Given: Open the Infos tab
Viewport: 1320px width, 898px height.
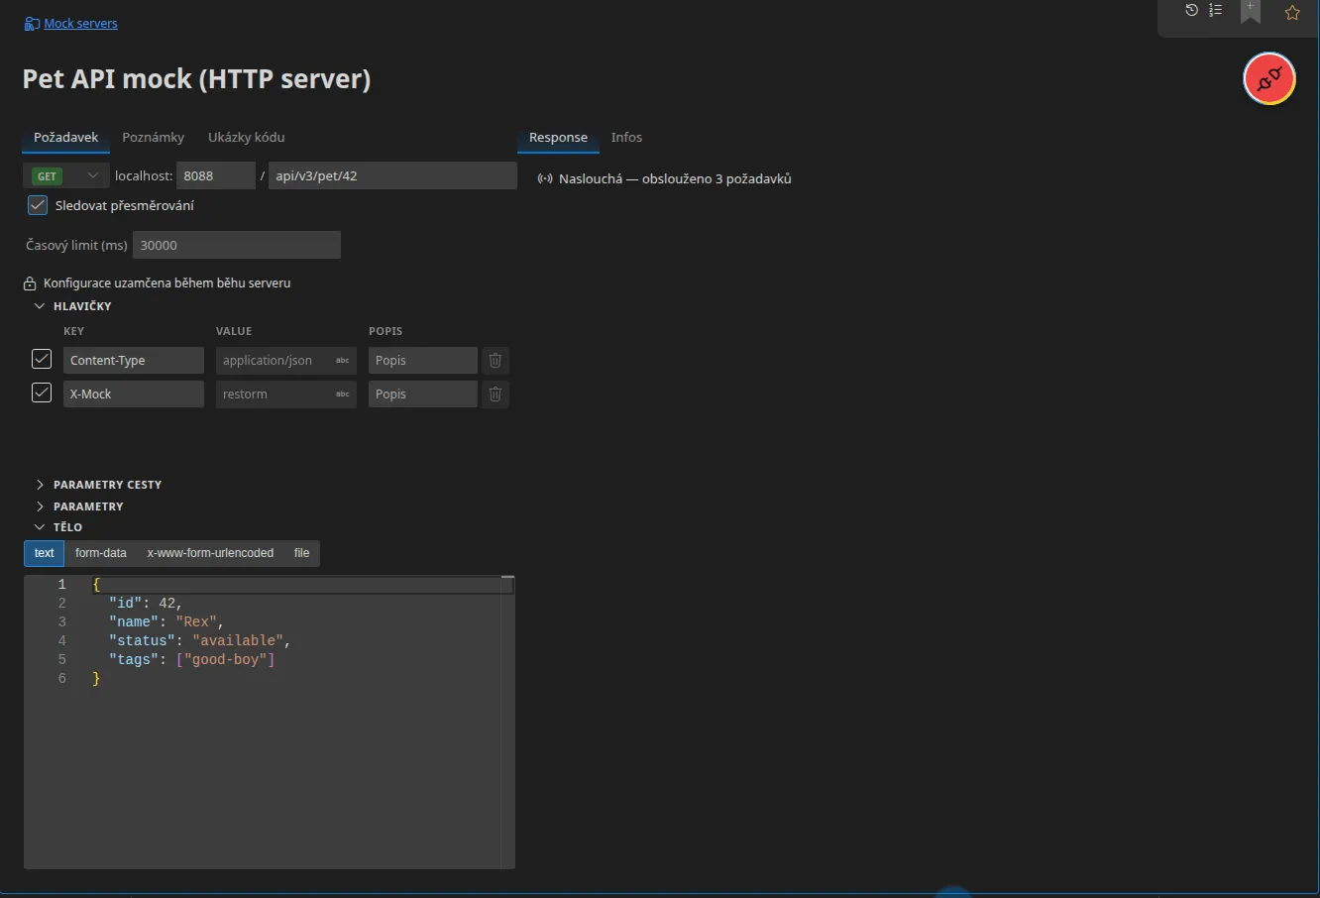Looking at the screenshot, I should click(626, 138).
